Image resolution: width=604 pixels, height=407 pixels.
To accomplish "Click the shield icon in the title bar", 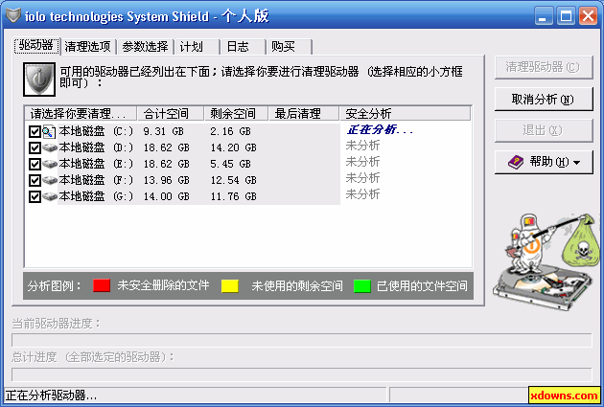I will pos(13,15).
